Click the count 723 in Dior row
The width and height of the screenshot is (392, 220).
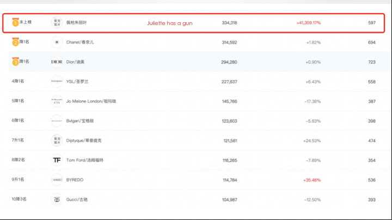(x=372, y=62)
